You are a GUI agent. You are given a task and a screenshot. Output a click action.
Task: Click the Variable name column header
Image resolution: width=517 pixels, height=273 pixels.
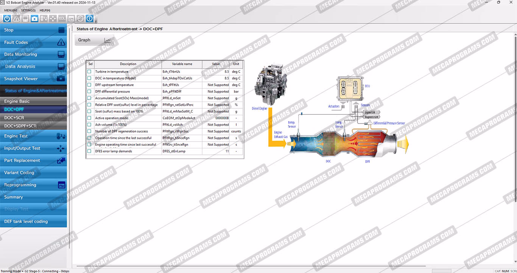tap(182, 64)
